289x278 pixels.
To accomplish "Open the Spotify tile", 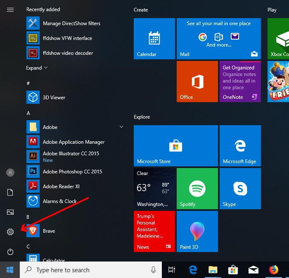I will 197,189.
